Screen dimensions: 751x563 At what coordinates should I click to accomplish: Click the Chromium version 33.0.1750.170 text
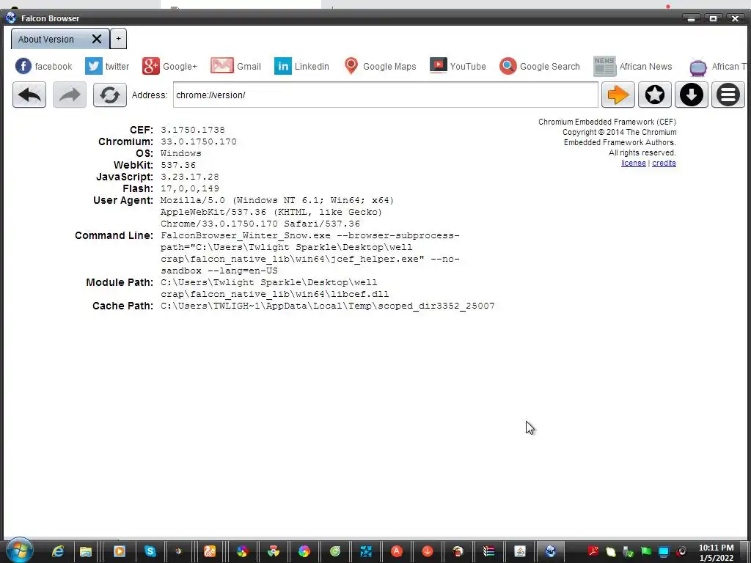click(198, 141)
